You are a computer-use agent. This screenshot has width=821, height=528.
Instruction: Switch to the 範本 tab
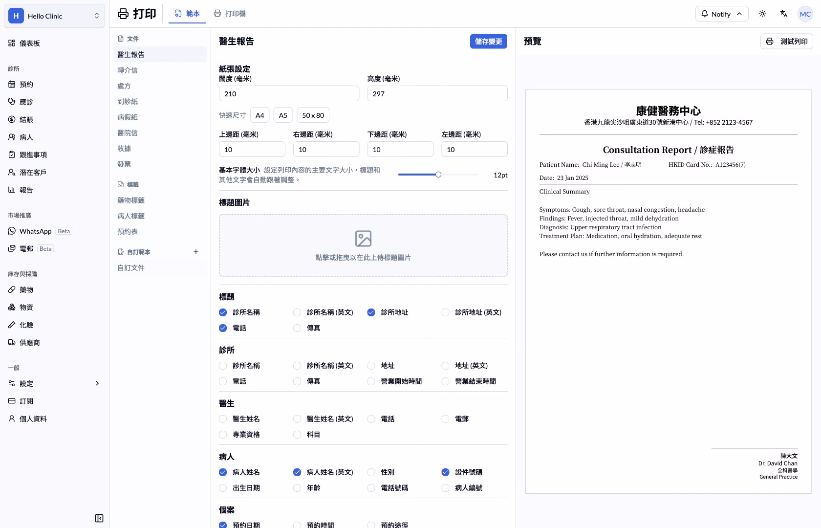[x=187, y=14]
